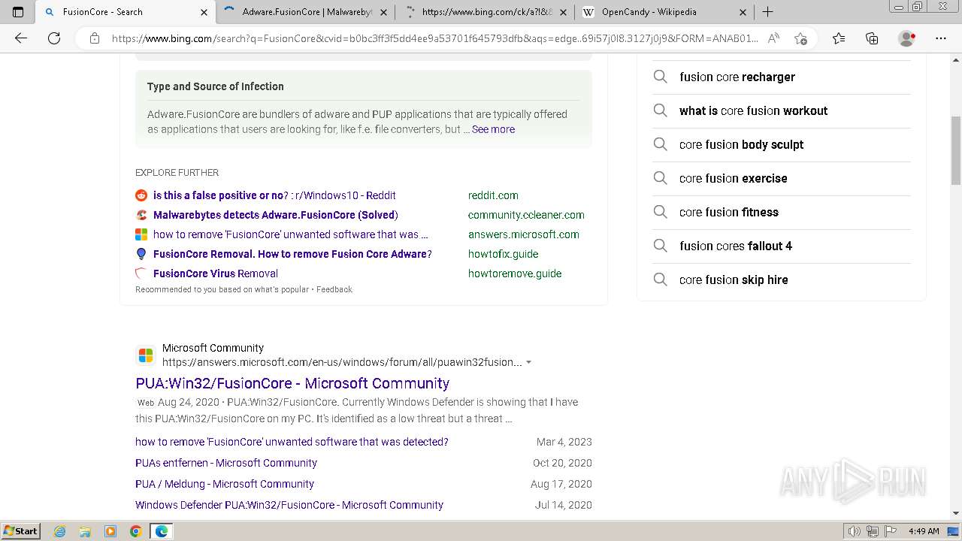Select suggestion 'what is core fusion workout'
The width and height of the screenshot is (962, 541).
coord(753,110)
